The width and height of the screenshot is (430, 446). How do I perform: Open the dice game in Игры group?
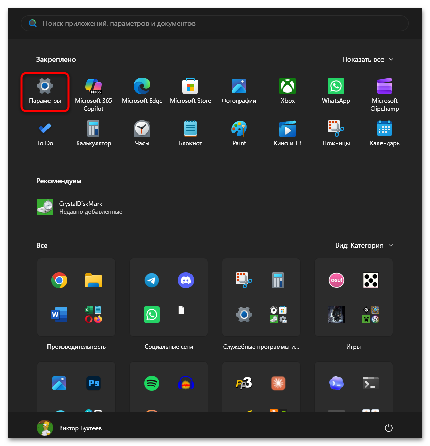click(x=370, y=280)
